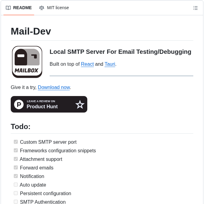
Task: Open the Tauri link
Action: 110,64
